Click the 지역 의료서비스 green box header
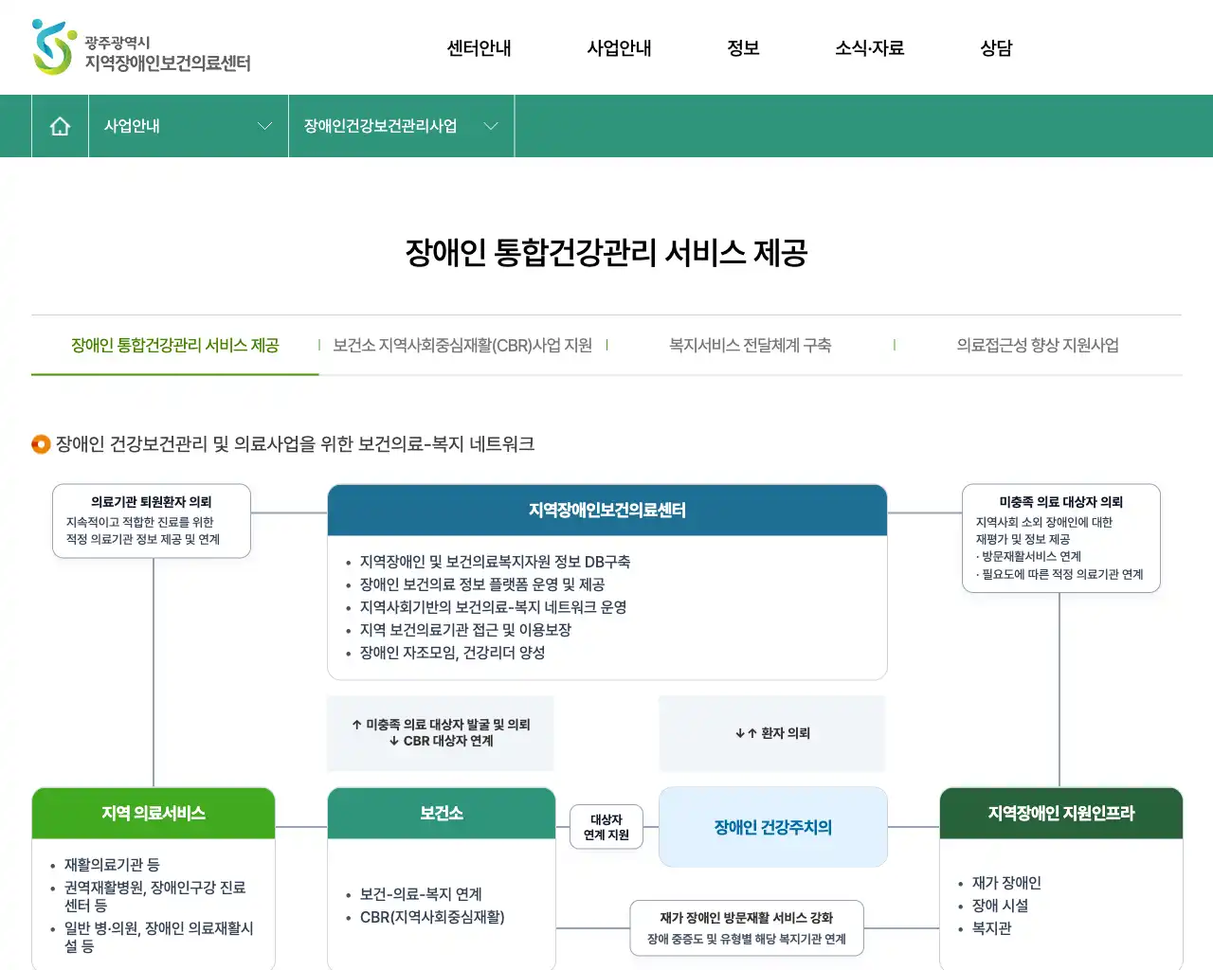Image resolution: width=1213 pixels, height=970 pixels. pyautogui.click(x=154, y=813)
